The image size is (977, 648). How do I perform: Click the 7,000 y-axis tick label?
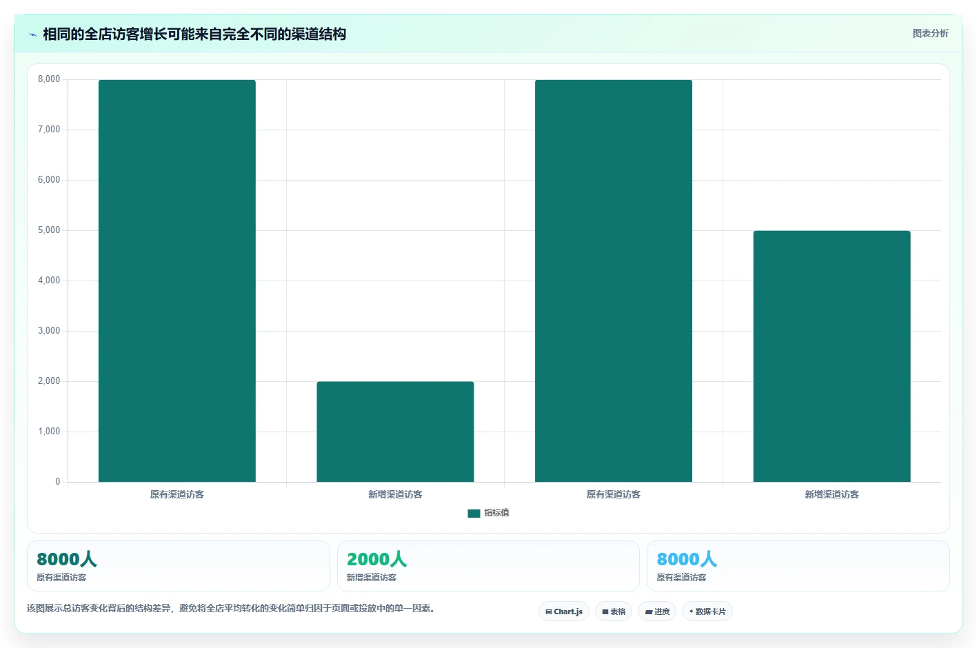(49, 130)
